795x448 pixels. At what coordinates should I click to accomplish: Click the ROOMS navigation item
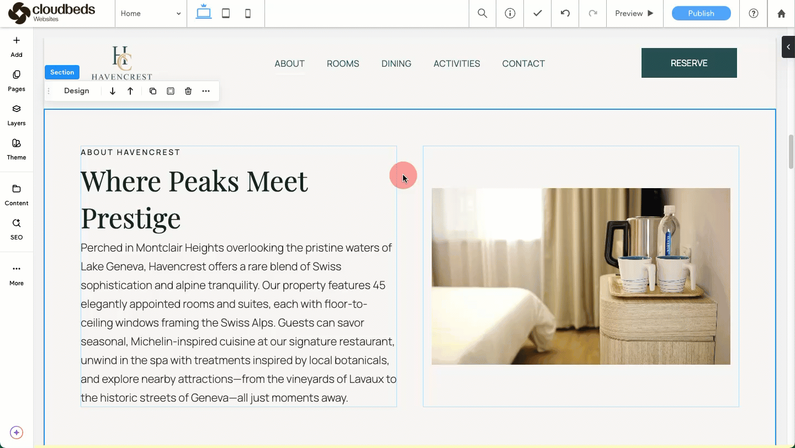(343, 63)
